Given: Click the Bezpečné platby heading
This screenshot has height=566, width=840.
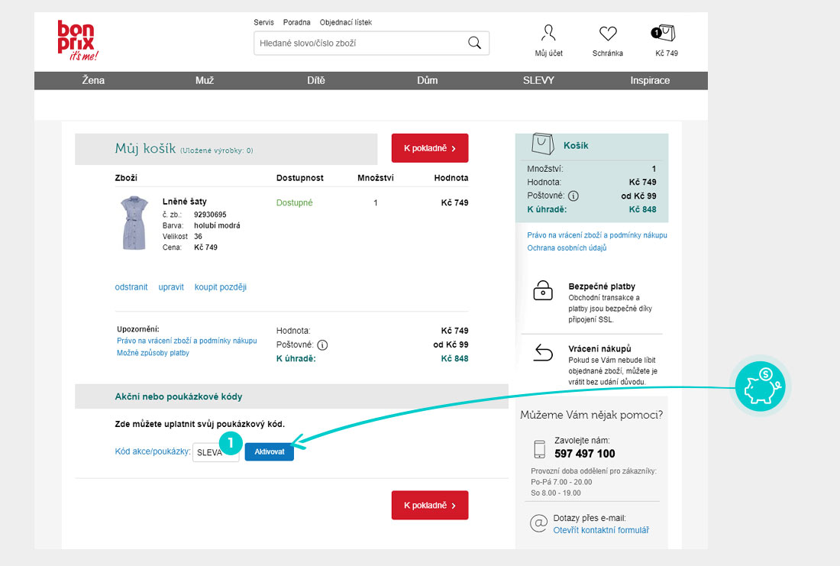Looking at the screenshot, I should click(x=602, y=286).
